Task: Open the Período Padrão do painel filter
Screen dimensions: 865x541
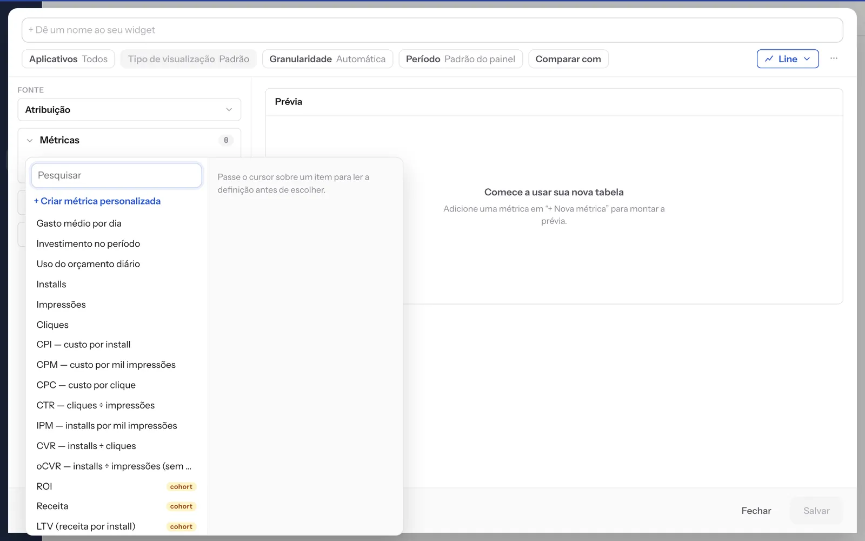Action: [461, 59]
